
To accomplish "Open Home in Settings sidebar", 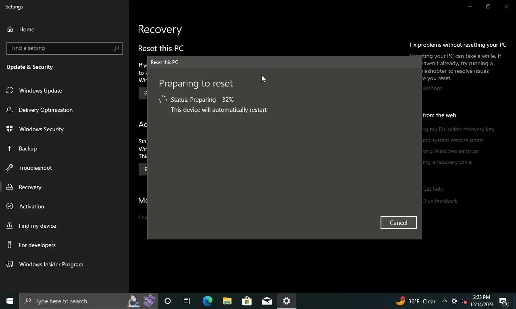I will pos(64,29).
